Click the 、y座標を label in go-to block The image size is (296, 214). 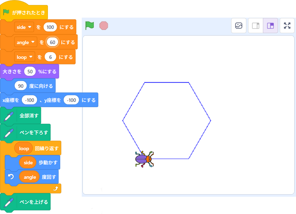(x=50, y=100)
